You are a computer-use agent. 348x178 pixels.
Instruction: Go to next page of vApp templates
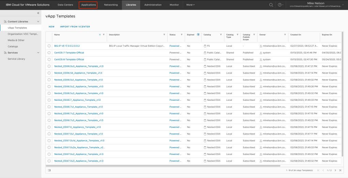335,170
